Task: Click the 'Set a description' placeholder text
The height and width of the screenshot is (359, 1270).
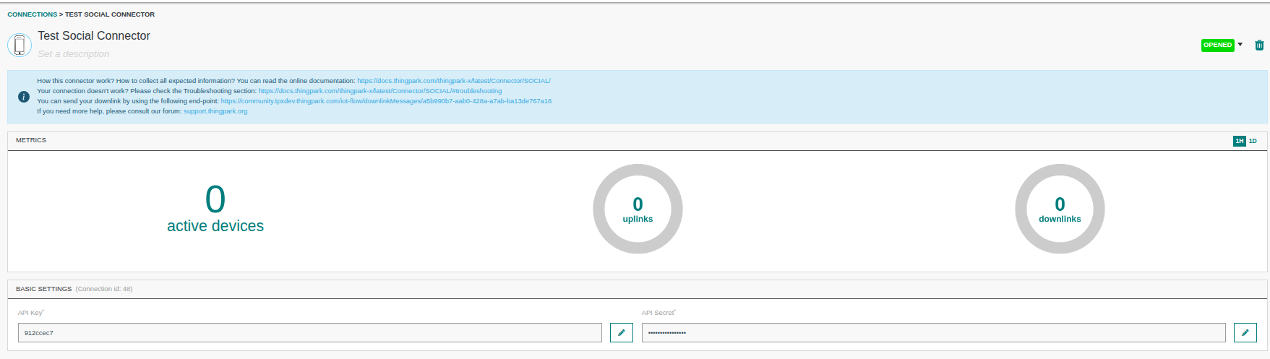Action: 74,54
